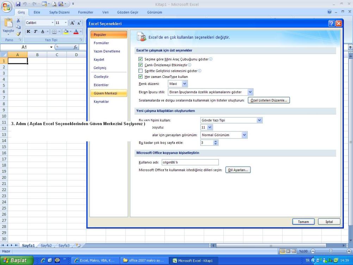The image size is (353, 265).
Task: Open the Renk düzeni (Mavi) dropdown
Action: [185, 84]
